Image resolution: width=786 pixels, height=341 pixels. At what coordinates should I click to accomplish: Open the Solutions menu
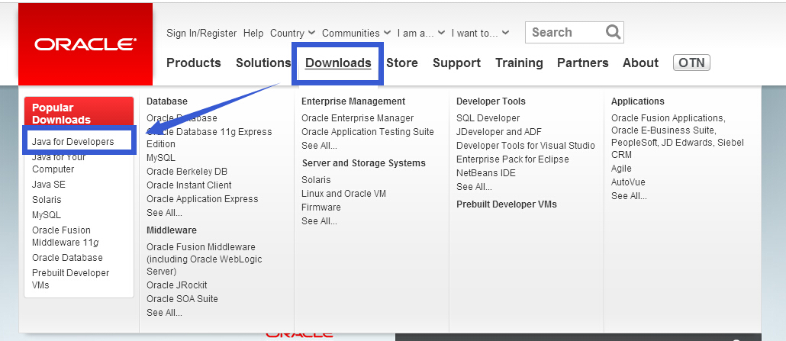click(x=263, y=63)
